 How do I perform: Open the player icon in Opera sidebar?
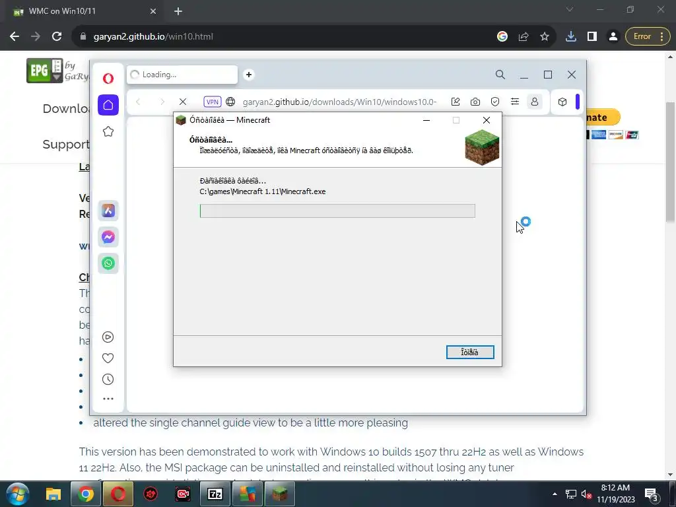pyautogui.click(x=108, y=337)
